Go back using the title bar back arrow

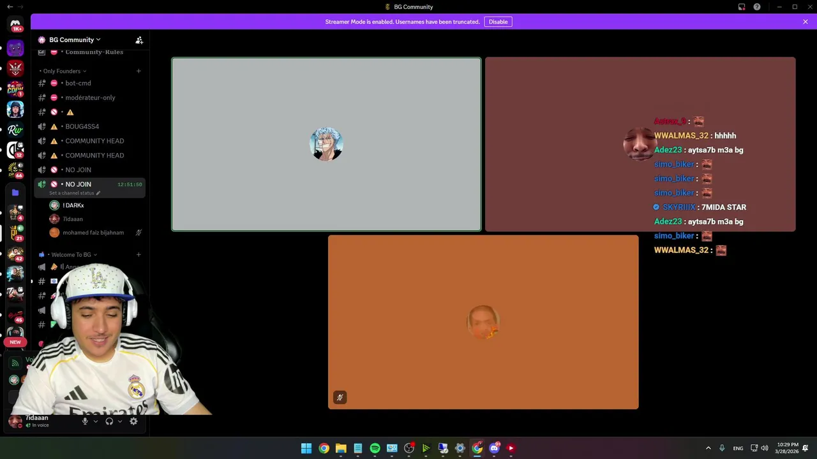[x=10, y=7]
